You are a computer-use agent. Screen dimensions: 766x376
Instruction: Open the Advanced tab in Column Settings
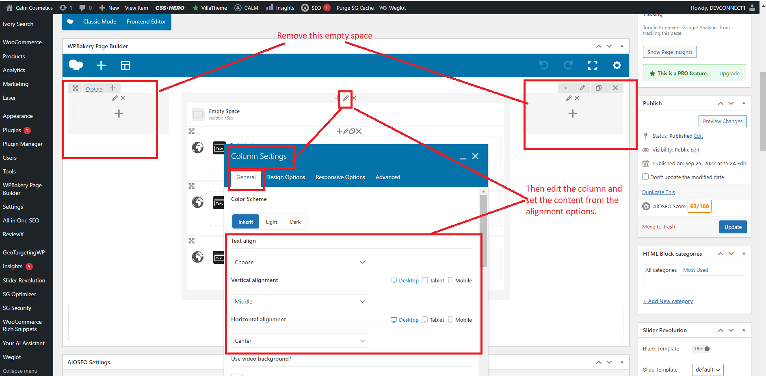click(x=388, y=177)
